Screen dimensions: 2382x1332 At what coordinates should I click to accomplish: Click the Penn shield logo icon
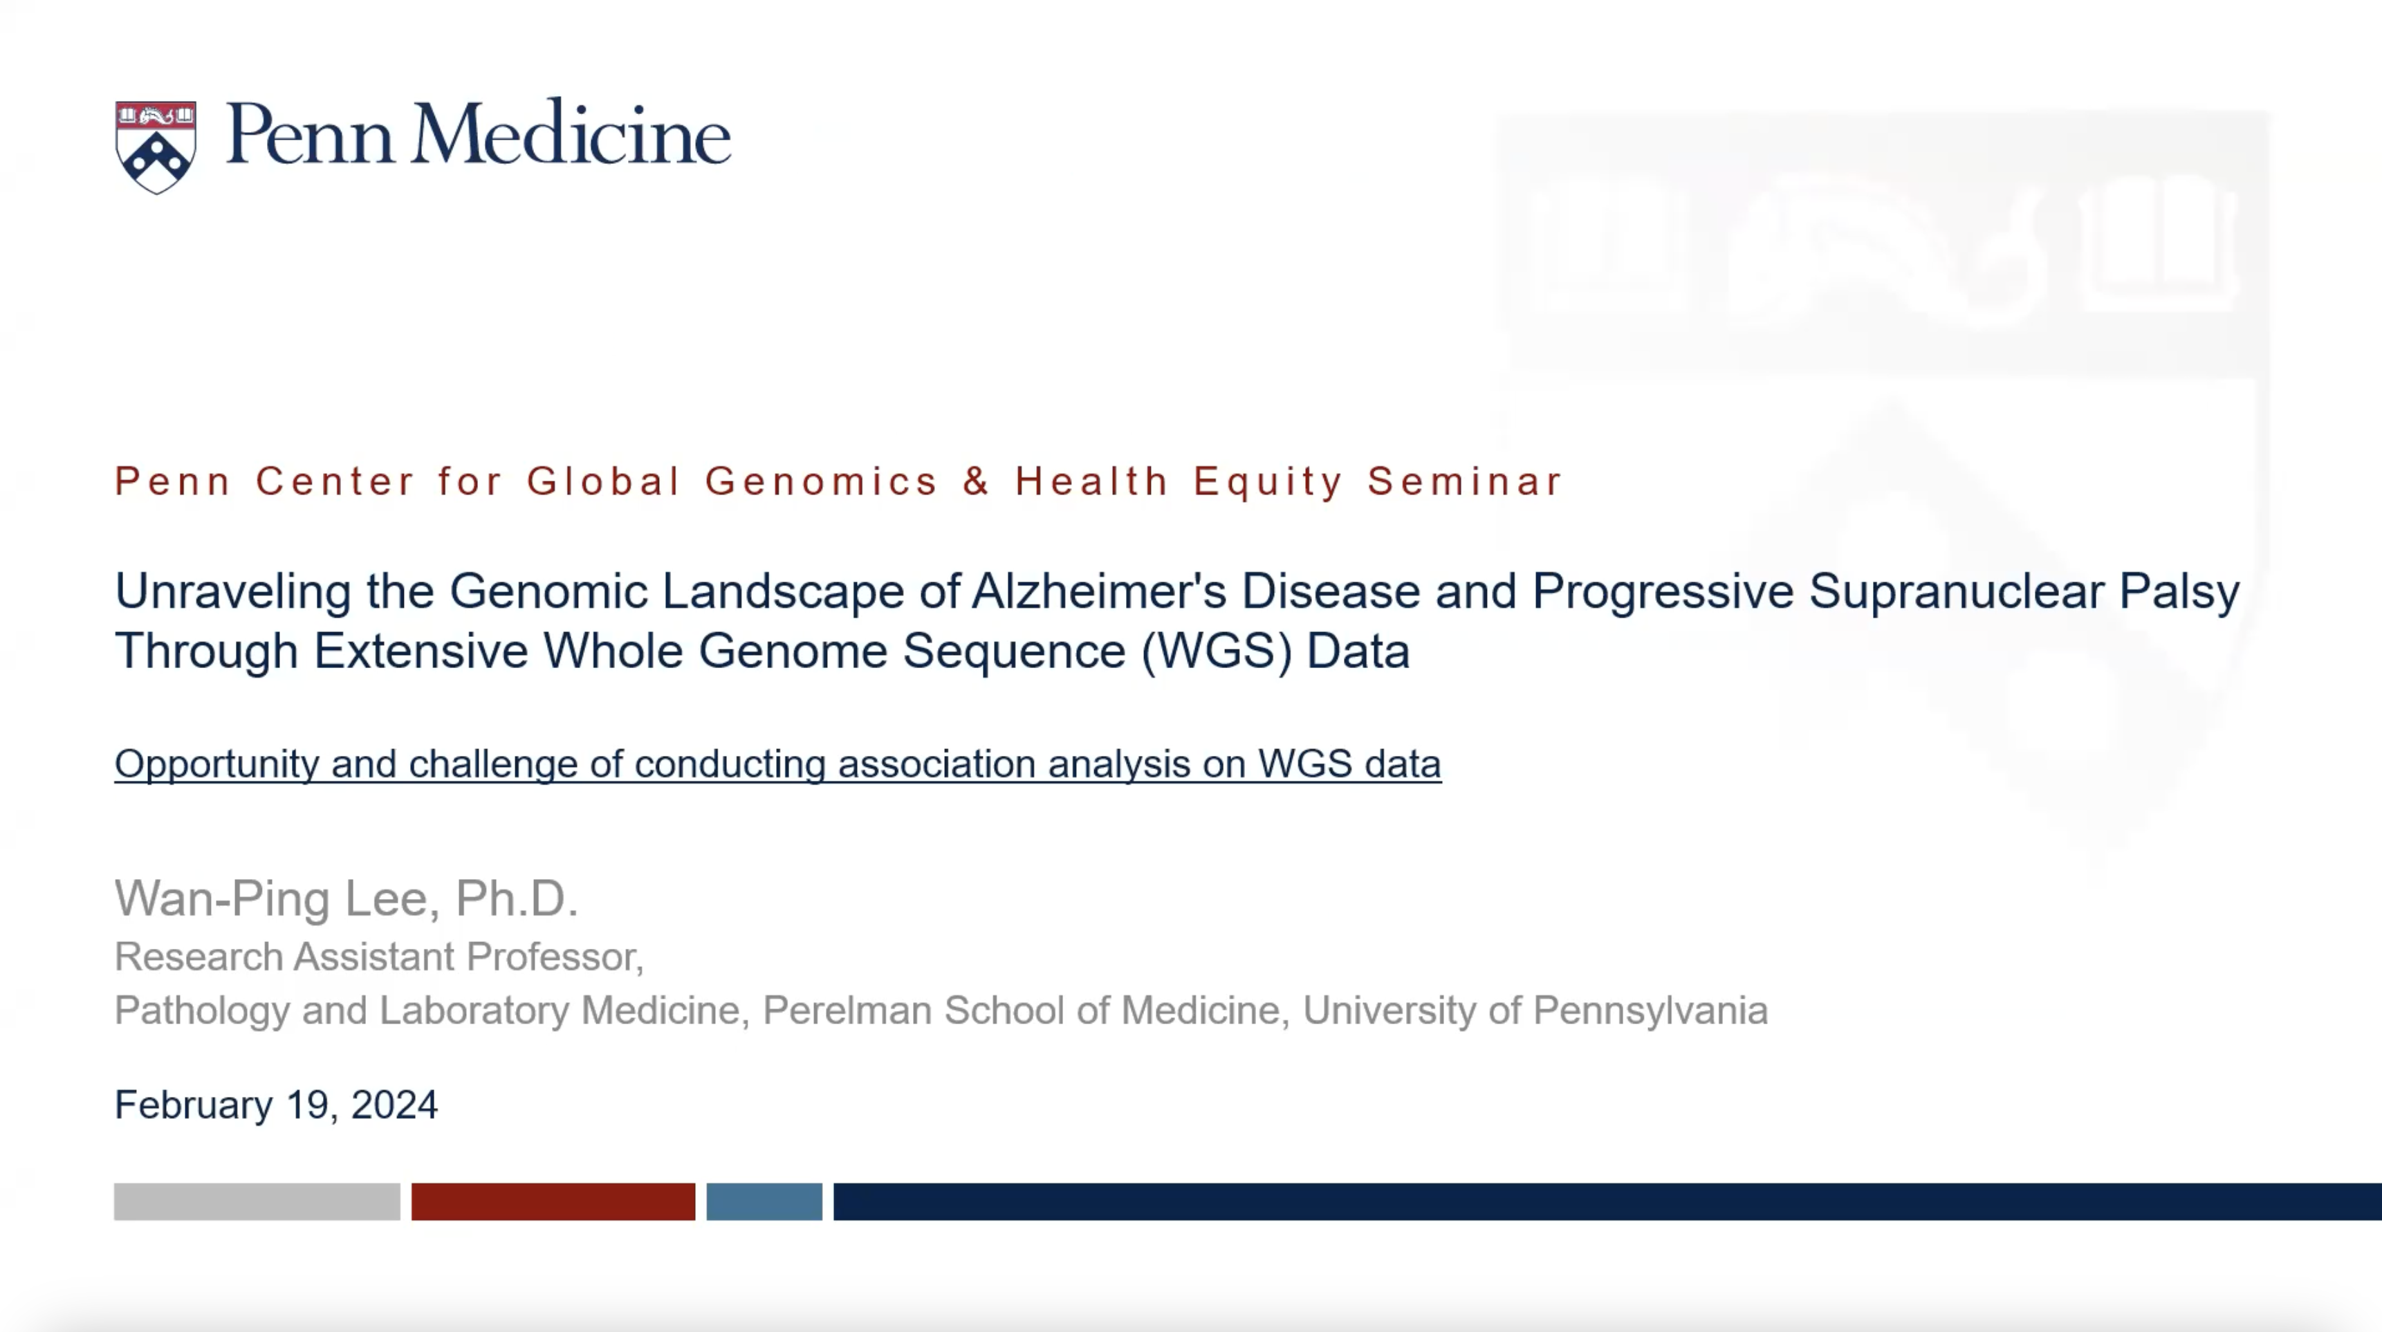click(x=156, y=147)
